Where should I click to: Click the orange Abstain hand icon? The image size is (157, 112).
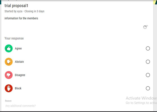9,62
